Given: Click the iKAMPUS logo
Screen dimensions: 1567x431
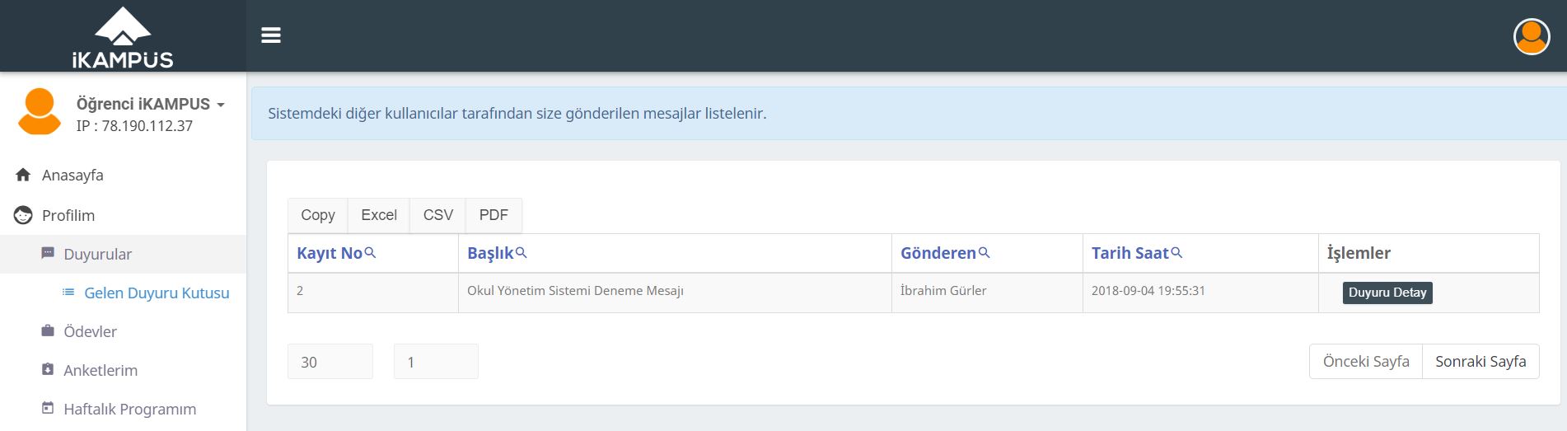Looking at the screenshot, I should [123, 38].
